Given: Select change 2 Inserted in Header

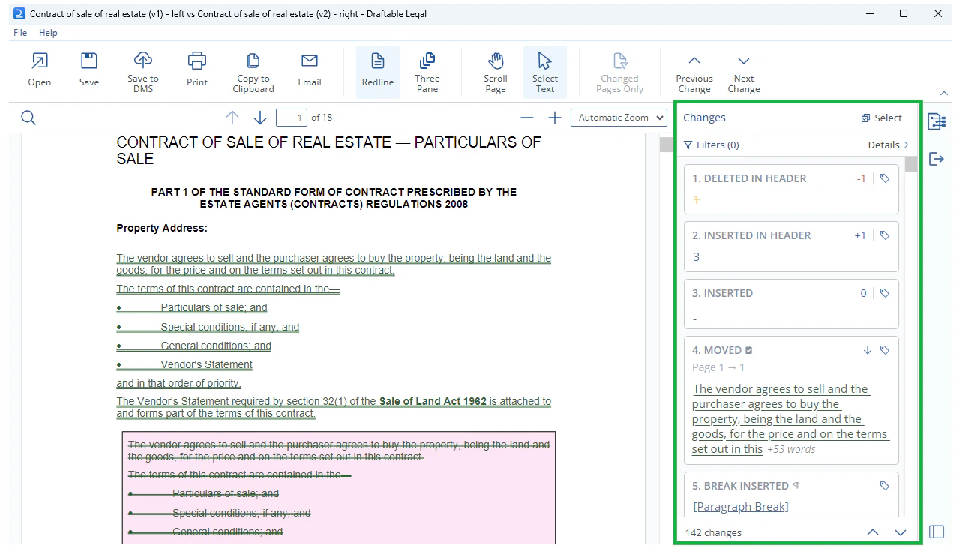Looking at the screenshot, I should (791, 246).
